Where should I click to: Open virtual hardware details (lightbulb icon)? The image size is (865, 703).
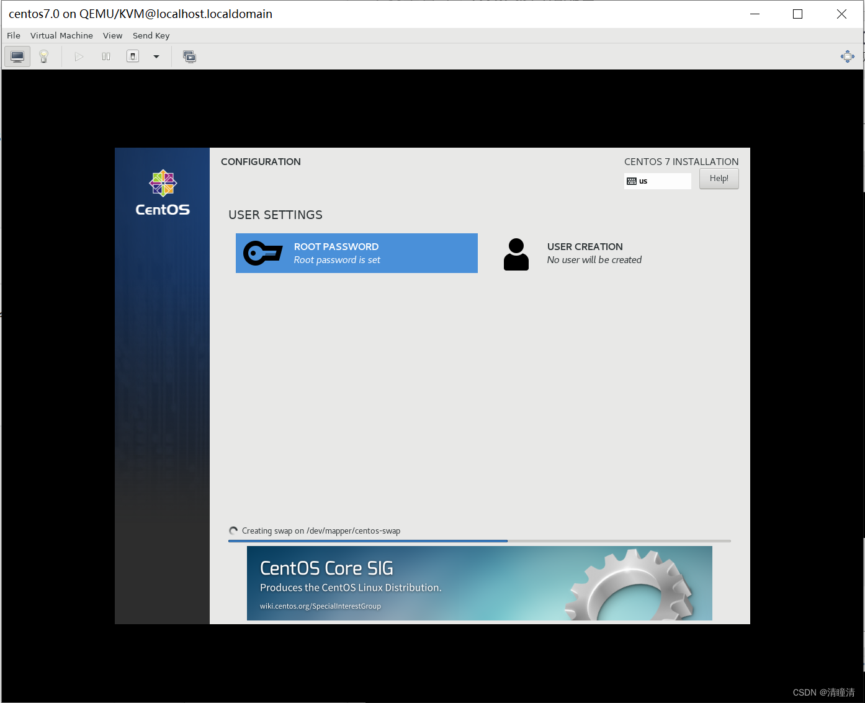coord(43,56)
